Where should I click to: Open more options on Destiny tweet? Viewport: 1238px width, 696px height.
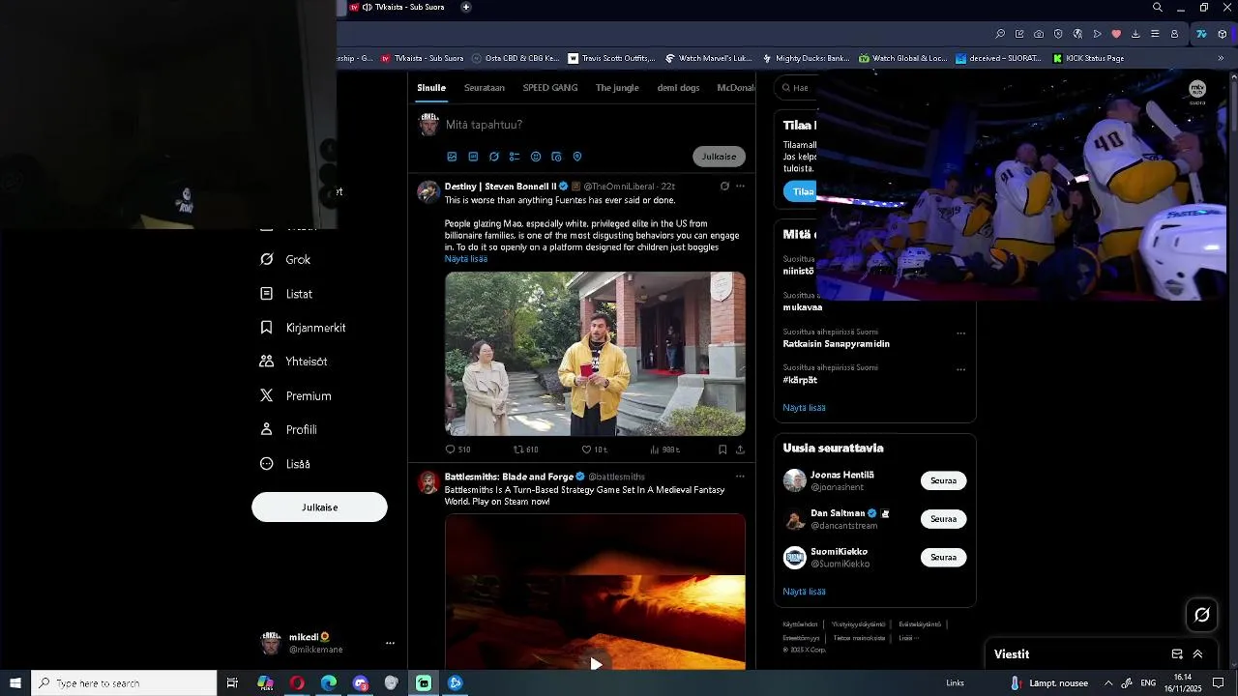pos(740,187)
